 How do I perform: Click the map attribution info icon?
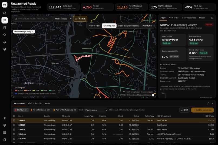pyautogui.click(x=153, y=95)
